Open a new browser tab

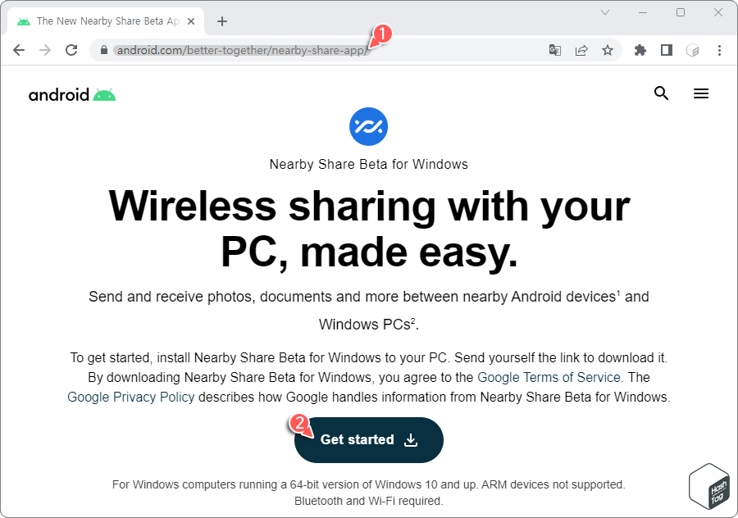point(221,20)
